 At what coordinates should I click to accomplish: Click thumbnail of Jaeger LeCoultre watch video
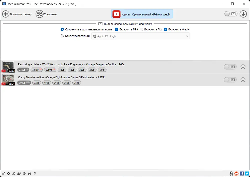[x=8, y=67]
